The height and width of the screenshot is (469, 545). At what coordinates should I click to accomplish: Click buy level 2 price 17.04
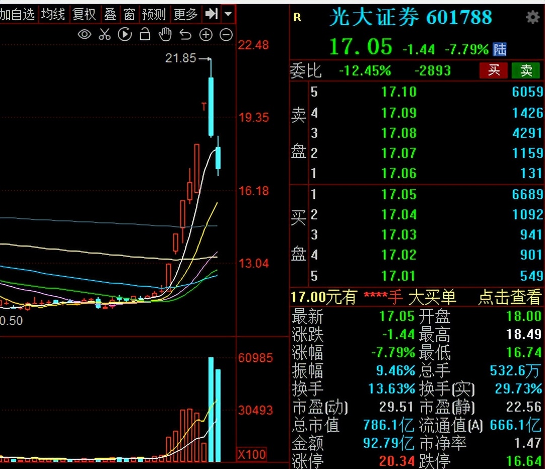[398, 215]
